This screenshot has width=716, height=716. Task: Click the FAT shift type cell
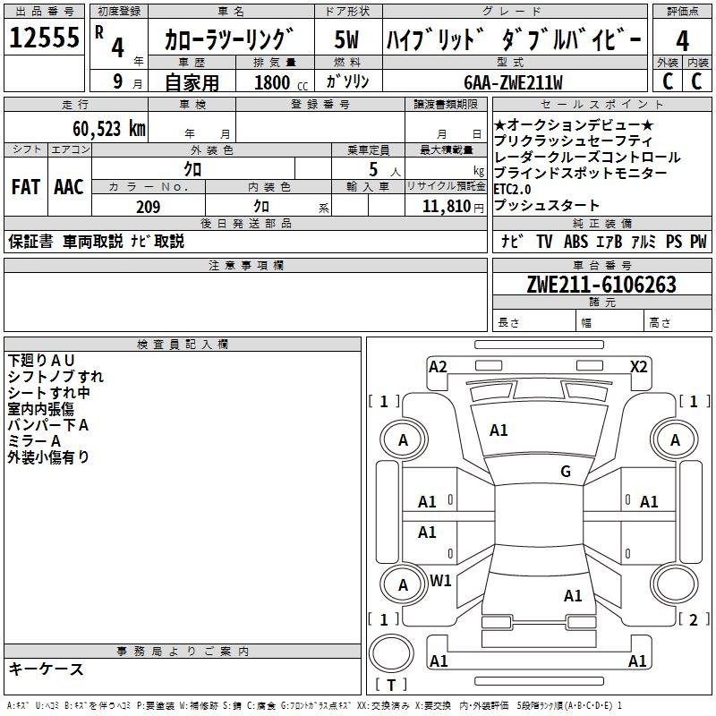25,187
